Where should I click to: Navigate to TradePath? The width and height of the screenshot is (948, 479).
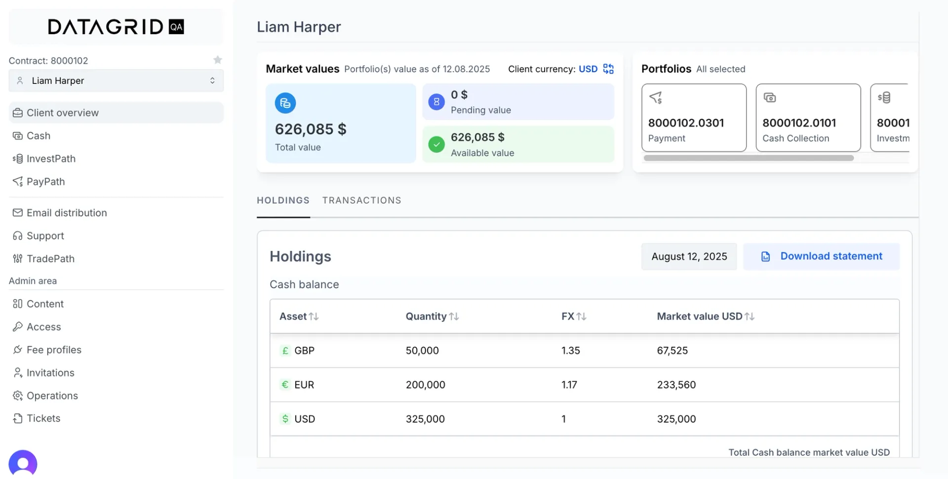pos(50,259)
